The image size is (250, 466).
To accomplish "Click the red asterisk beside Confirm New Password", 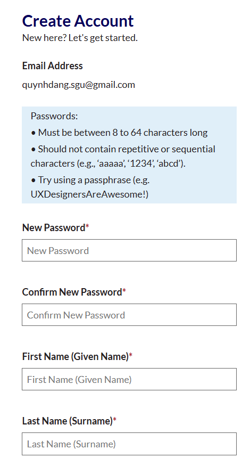I will click(x=124, y=291).
